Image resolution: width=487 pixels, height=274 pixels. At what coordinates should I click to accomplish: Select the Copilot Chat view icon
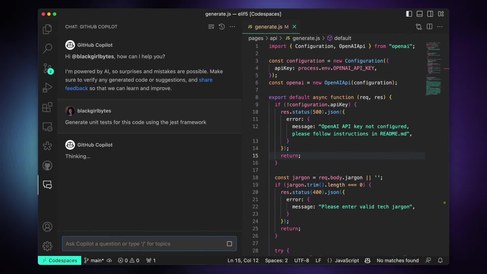tap(47, 185)
